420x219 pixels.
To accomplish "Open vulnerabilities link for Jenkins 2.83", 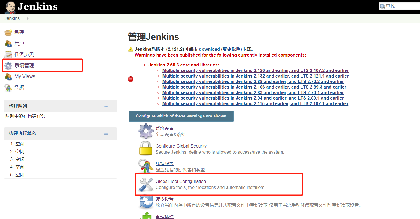I will tap(253, 93).
